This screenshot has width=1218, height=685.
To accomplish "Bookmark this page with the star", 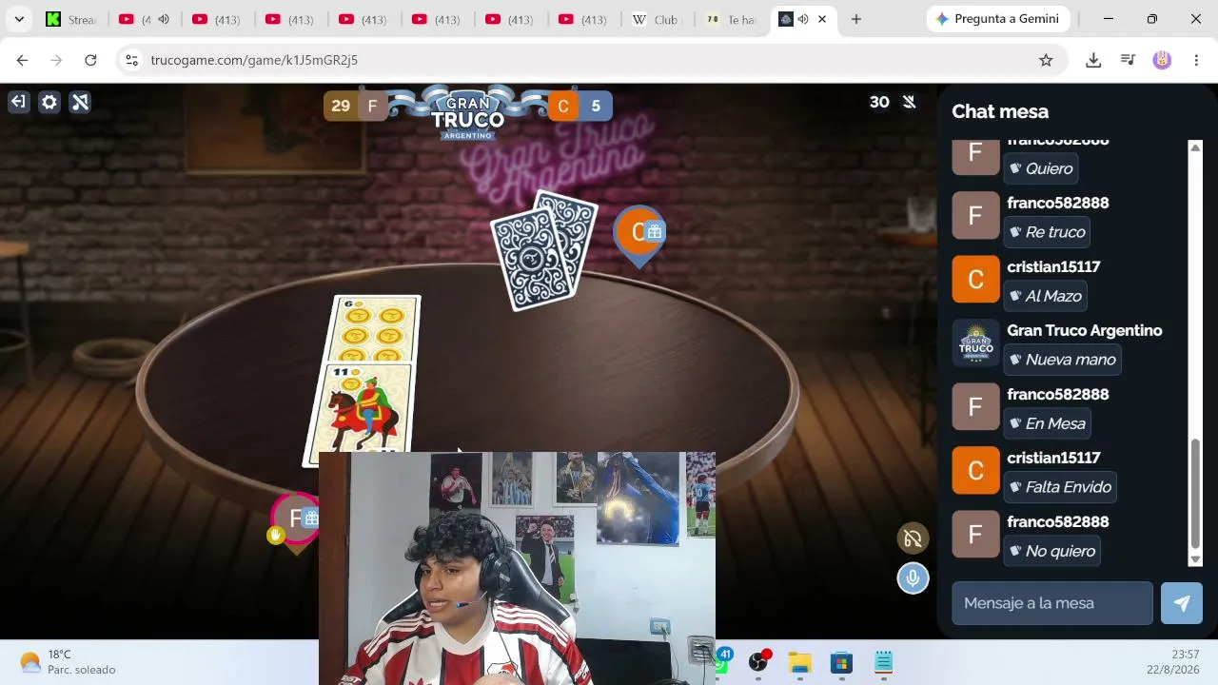I will point(1046,60).
